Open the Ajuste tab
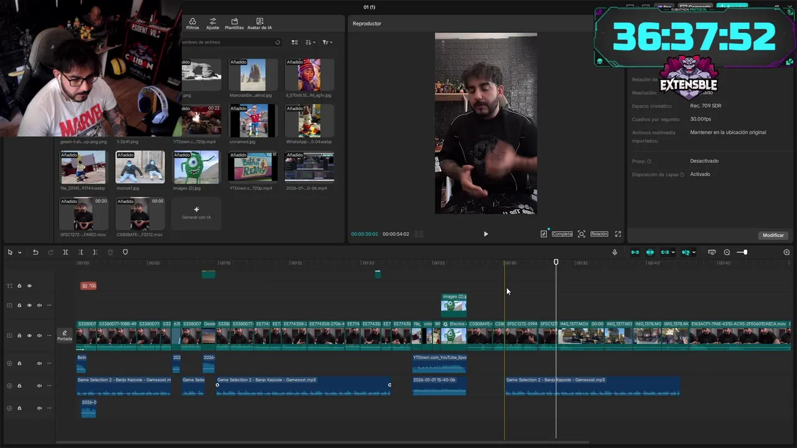Viewport: 797px width, 448px height. click(213, 24)
